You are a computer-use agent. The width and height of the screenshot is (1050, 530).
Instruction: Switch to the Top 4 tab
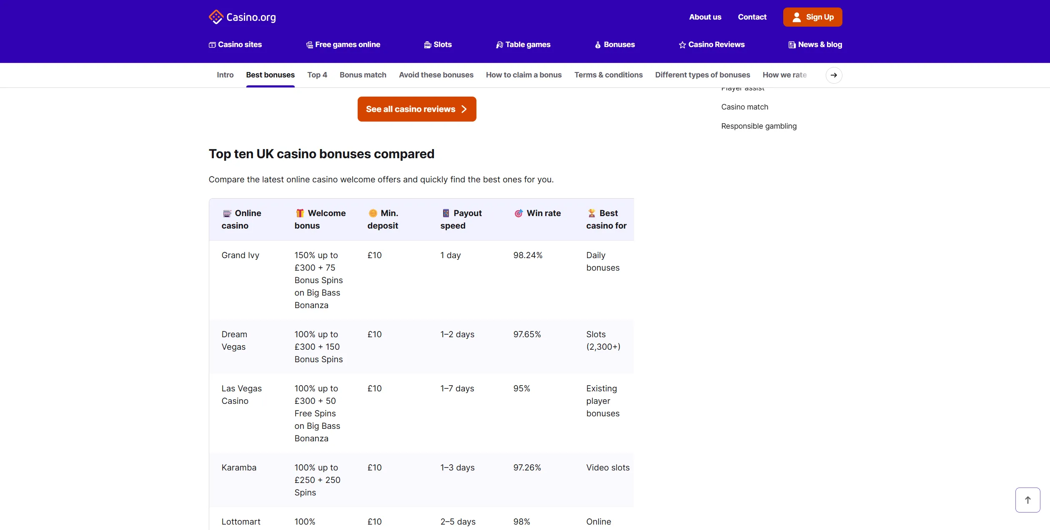click(x=317, y=75)
